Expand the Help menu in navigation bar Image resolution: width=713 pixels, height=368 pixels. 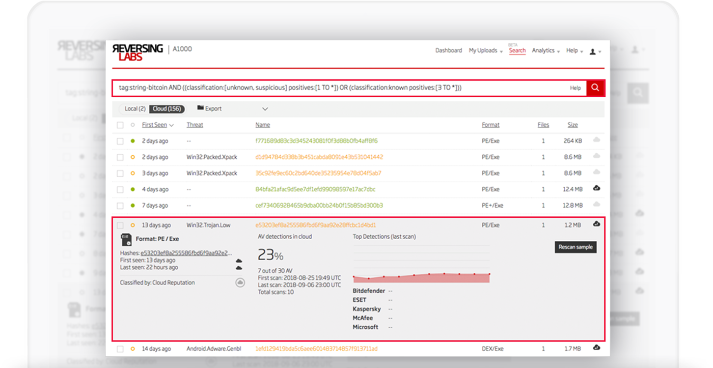(x=574, y=51)
